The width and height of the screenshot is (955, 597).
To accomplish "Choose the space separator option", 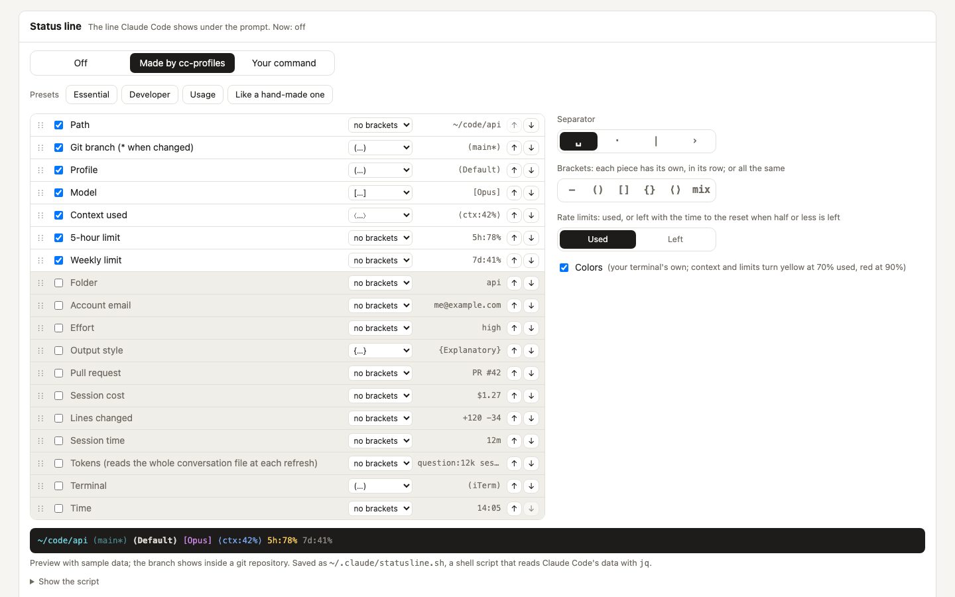I will click(578, 141).
